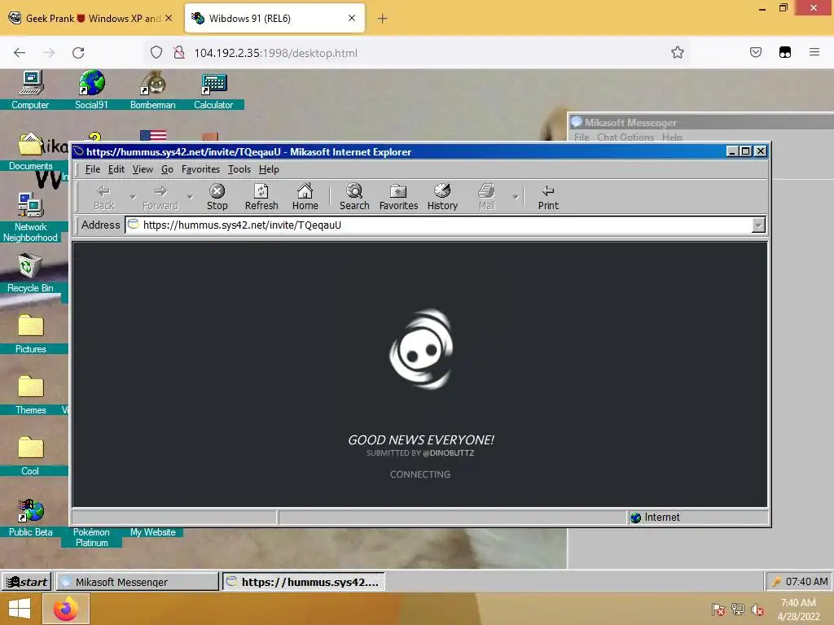The image size is (834, 625).
Task: Click the greyed Back toolbar icon
Action: click(x=103, y=197)
